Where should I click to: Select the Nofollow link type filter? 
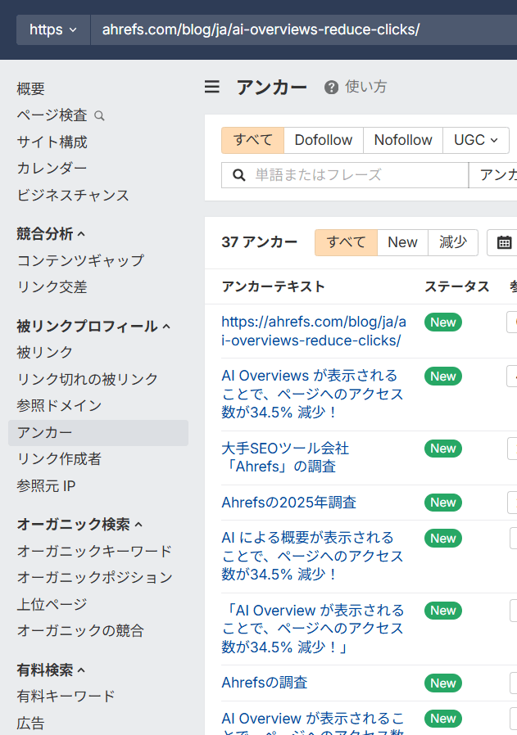[402, 140]
